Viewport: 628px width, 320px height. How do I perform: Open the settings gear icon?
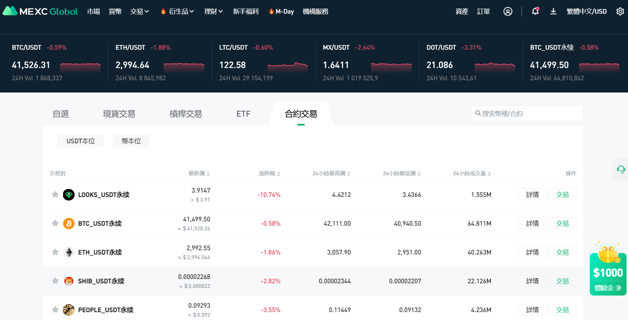(620, 12)
